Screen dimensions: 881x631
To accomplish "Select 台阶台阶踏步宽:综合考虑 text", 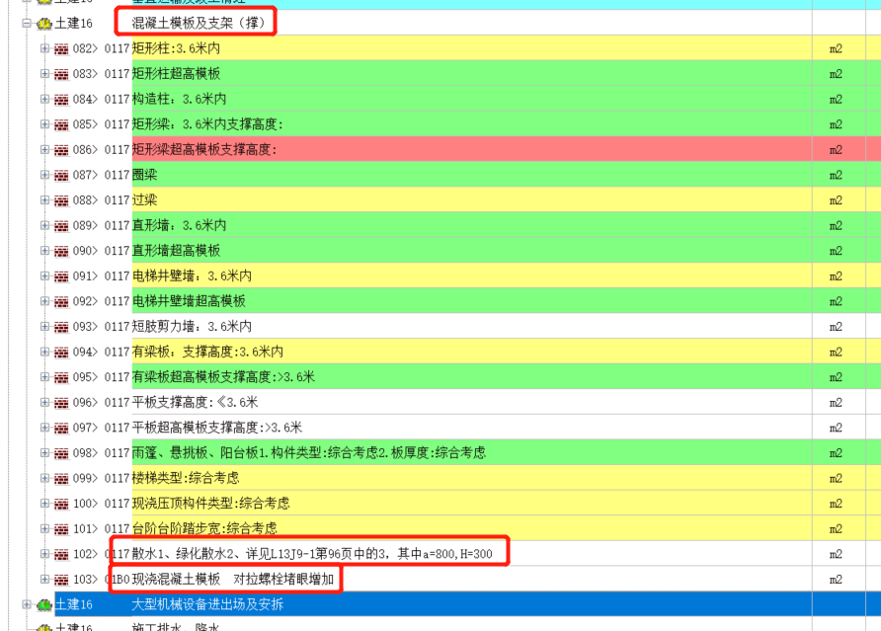I will pos(204,528).
